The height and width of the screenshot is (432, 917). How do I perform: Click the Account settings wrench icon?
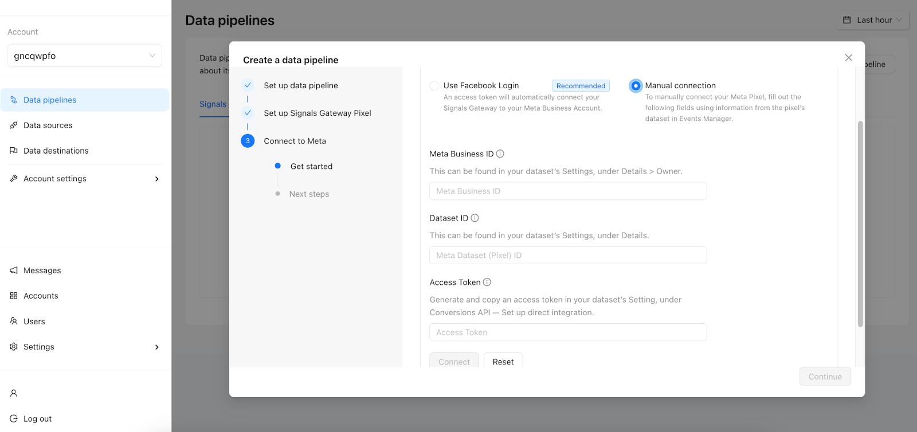tap(14, 178)
